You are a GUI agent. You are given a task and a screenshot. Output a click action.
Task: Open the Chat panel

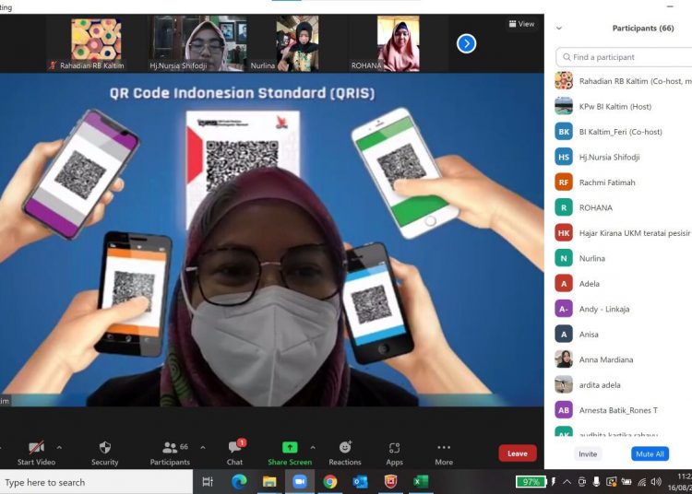235,447
